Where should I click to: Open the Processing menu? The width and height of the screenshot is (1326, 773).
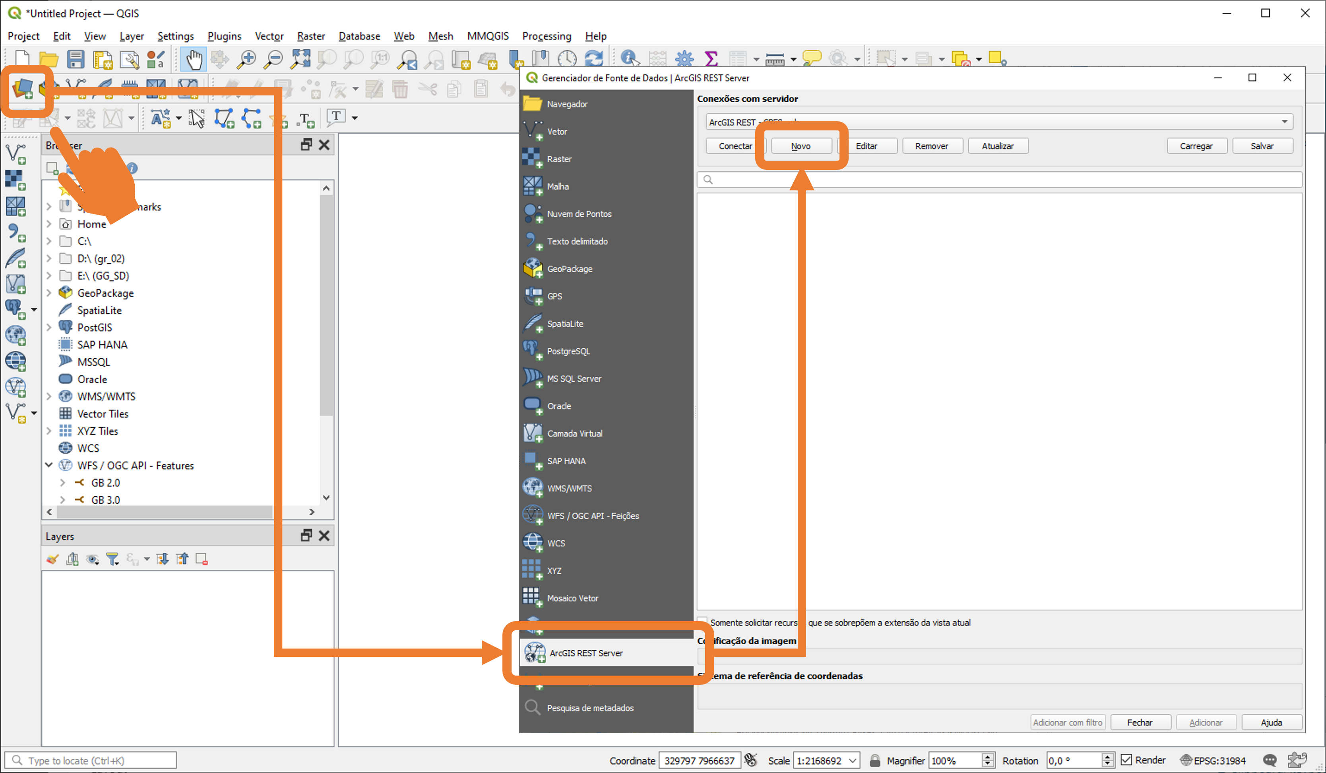click(547, 36)
